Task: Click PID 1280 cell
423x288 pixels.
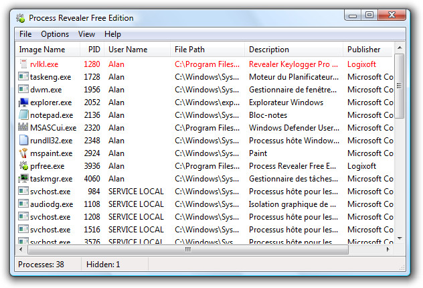Action: click(92, 64)
